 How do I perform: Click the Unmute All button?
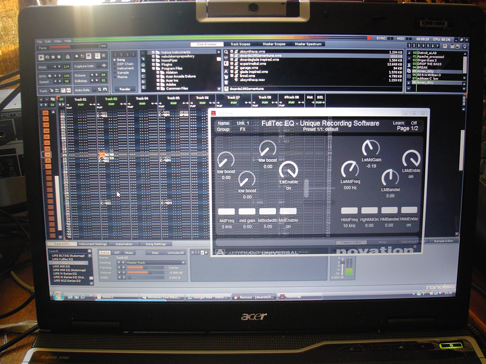(175, 253)
